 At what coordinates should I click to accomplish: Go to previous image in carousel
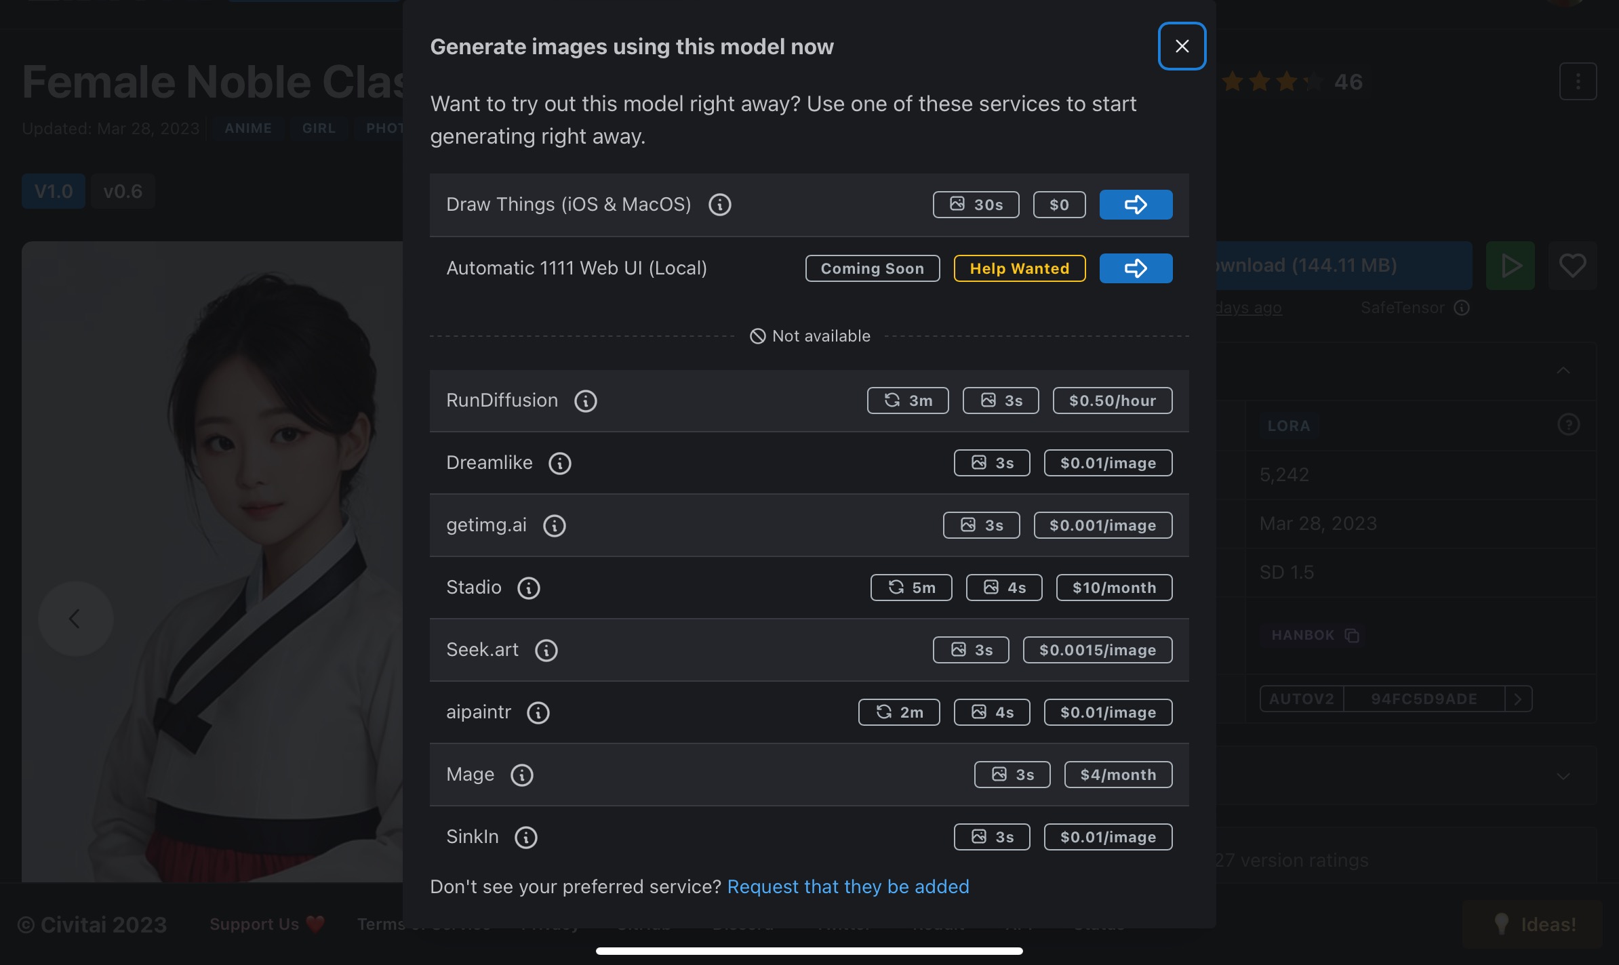pos(75,619)
